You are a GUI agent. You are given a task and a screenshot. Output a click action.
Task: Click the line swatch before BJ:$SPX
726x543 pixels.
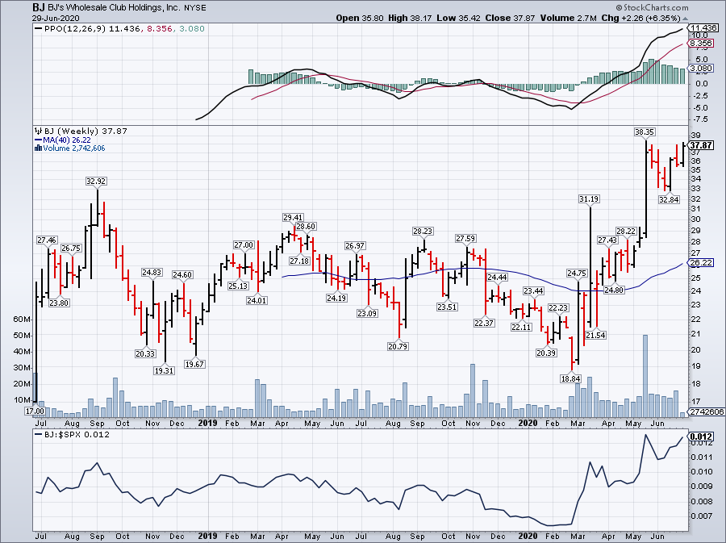(39, 435)
